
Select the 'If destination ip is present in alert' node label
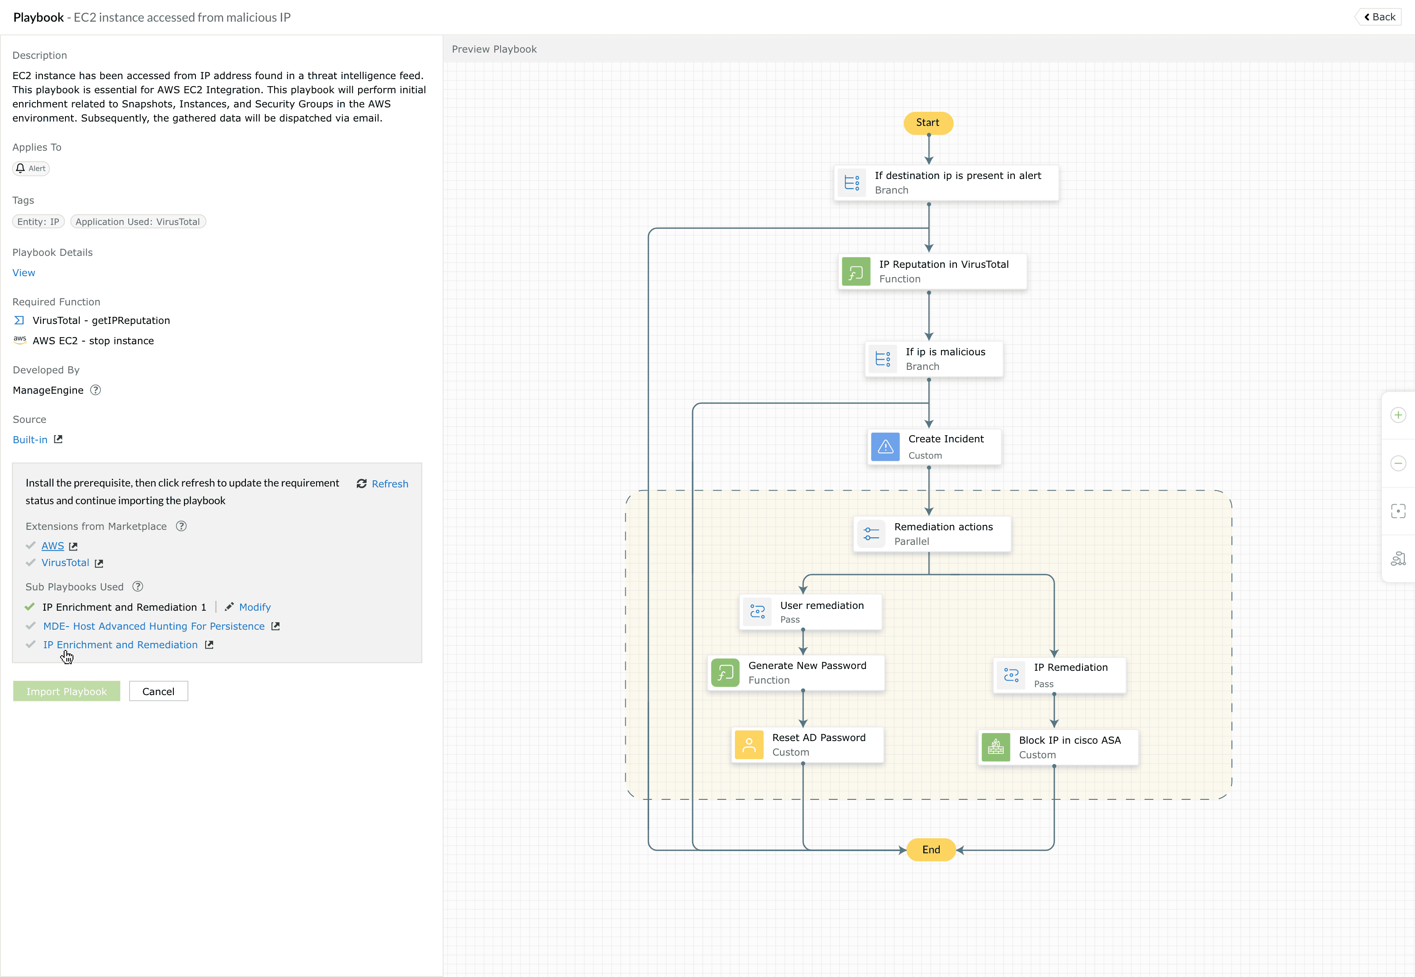tap(958, 176)
